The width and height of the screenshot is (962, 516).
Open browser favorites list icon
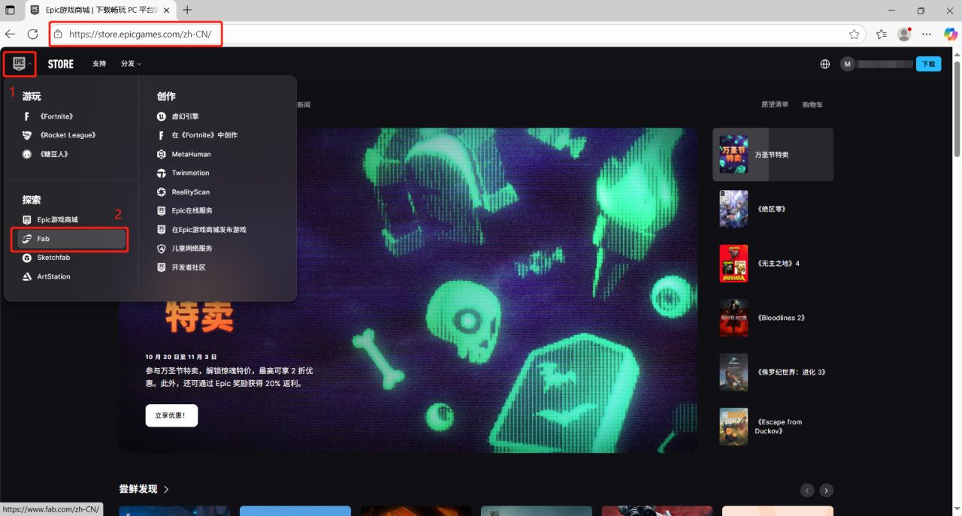882,35
